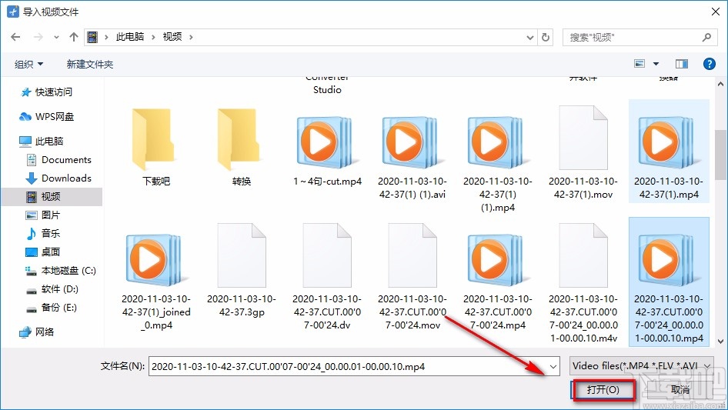Select WPS网盘 in the sidebar
The width and height of the screenshot is (728, 410).
point(46,117)
